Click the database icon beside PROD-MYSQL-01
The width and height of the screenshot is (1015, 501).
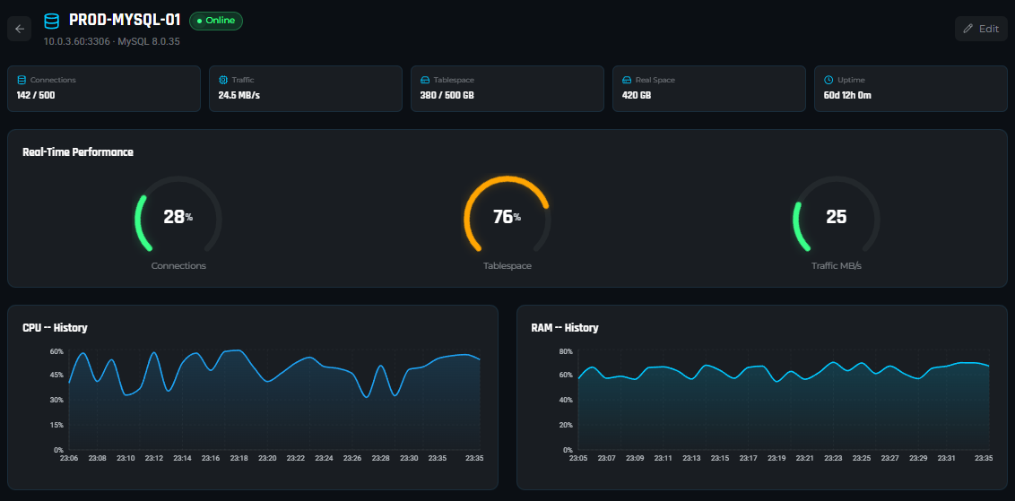pyautogui.click(x=52, y=21)
